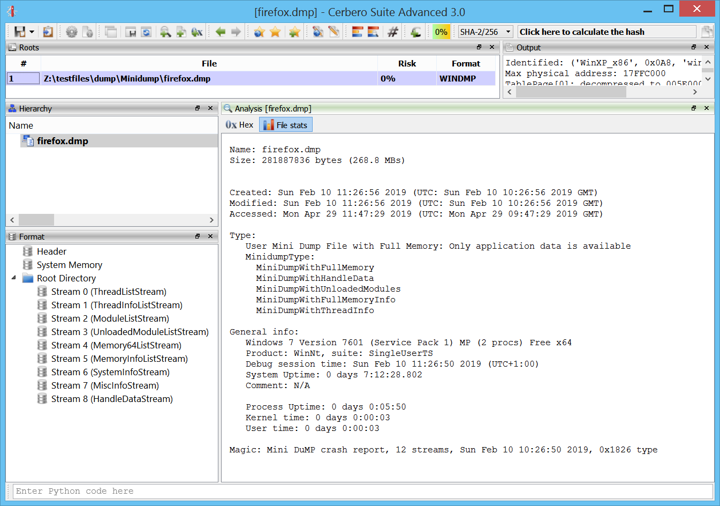This screenshot has height=506, width=720.
Task: Click the save project floppy icon
Action: point(20,32)
